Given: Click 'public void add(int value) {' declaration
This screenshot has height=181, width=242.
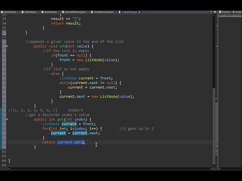Looking at the screenshot, I should pos(64,46).
